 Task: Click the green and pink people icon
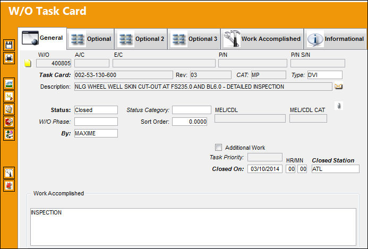click(9, 135)
